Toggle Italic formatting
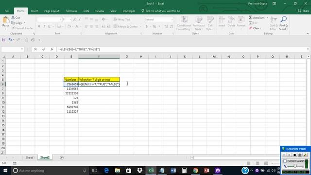Screen dimensions: 311x175 [44, 26]
